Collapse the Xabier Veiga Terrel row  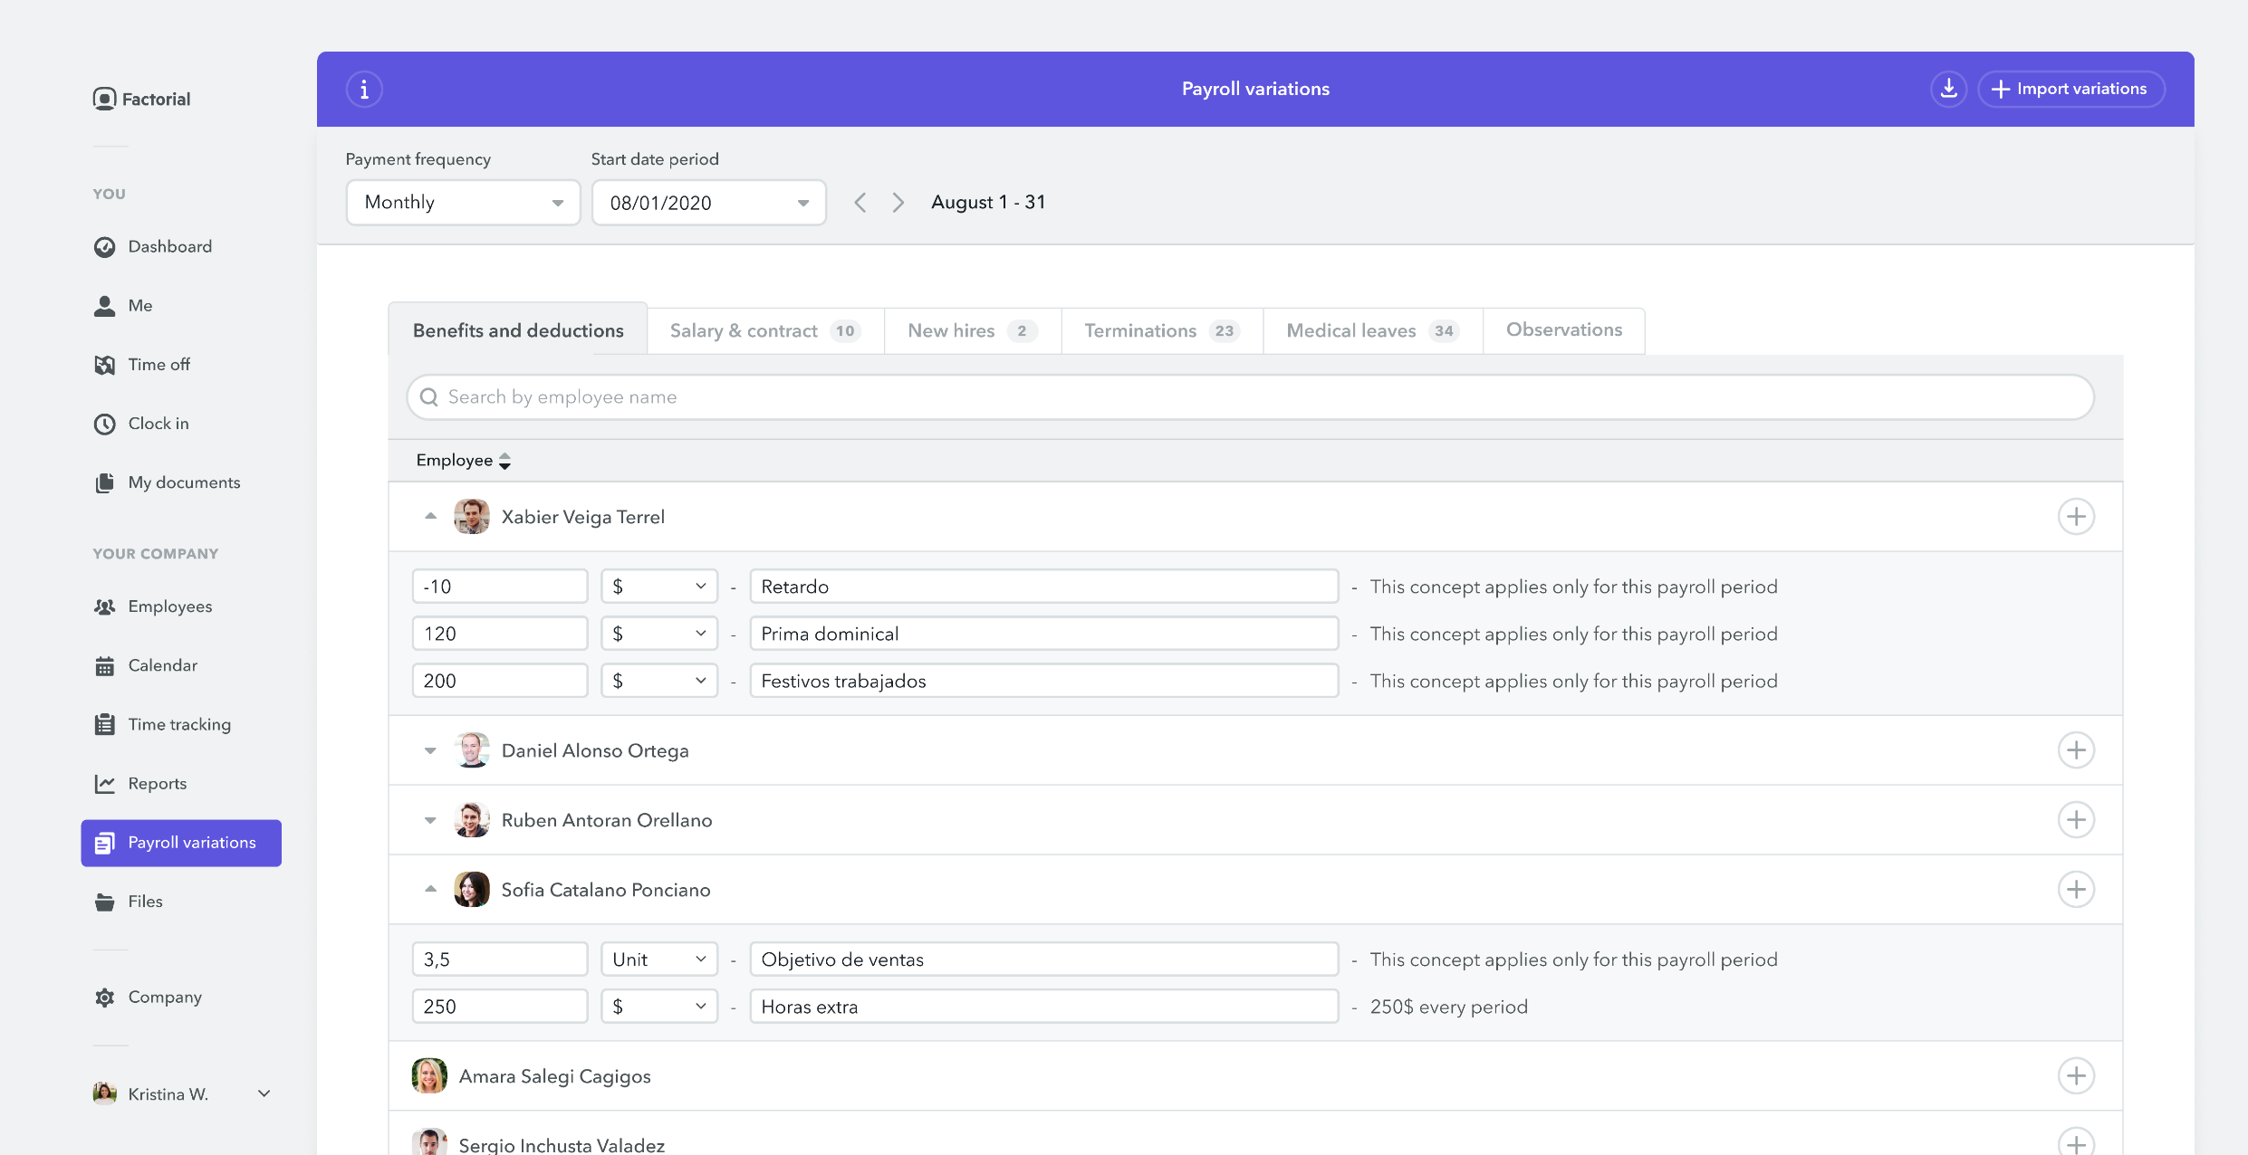(430, 517)
